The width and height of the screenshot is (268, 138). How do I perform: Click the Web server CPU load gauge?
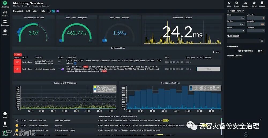pyautogui.click(x=33, y=33)
